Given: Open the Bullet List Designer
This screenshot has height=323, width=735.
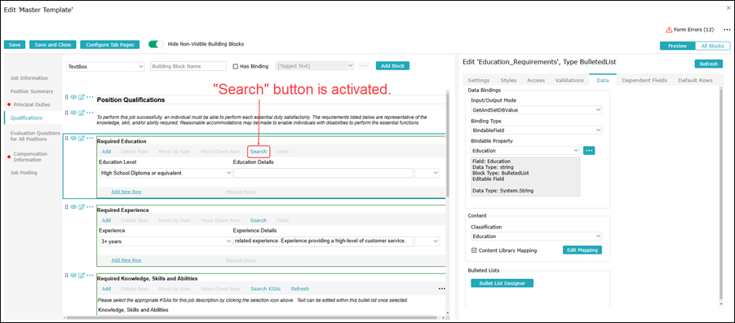Looking at the screenshot, I should coord(502,283).
